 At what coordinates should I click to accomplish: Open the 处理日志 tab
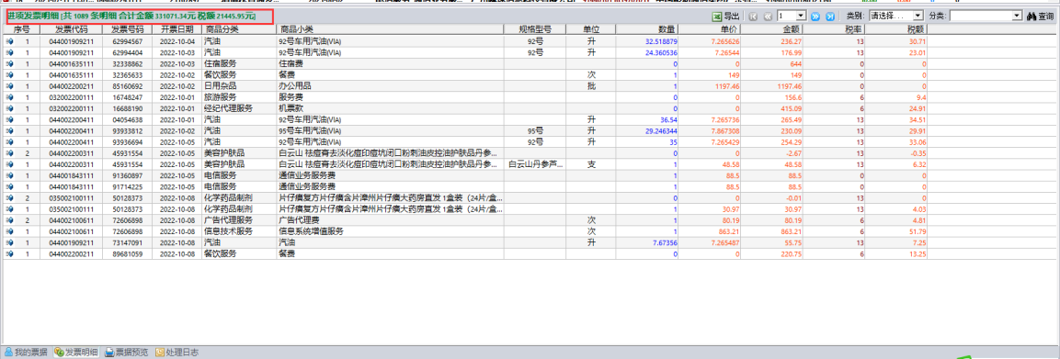click(177, 353)
